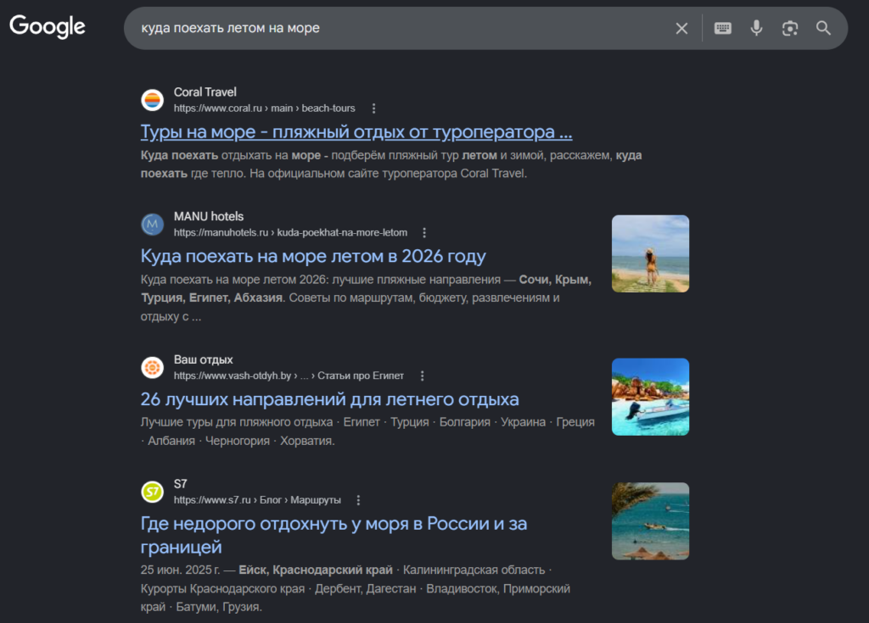This screenshot has height=623, width=869.
Task: Open more options for S7 result
Action: click(359, 500)
